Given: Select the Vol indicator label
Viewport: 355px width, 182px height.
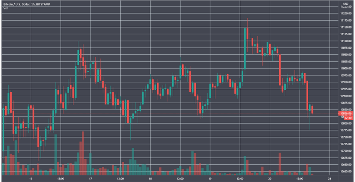Looking at the screenshot, I should coord(6,8).
